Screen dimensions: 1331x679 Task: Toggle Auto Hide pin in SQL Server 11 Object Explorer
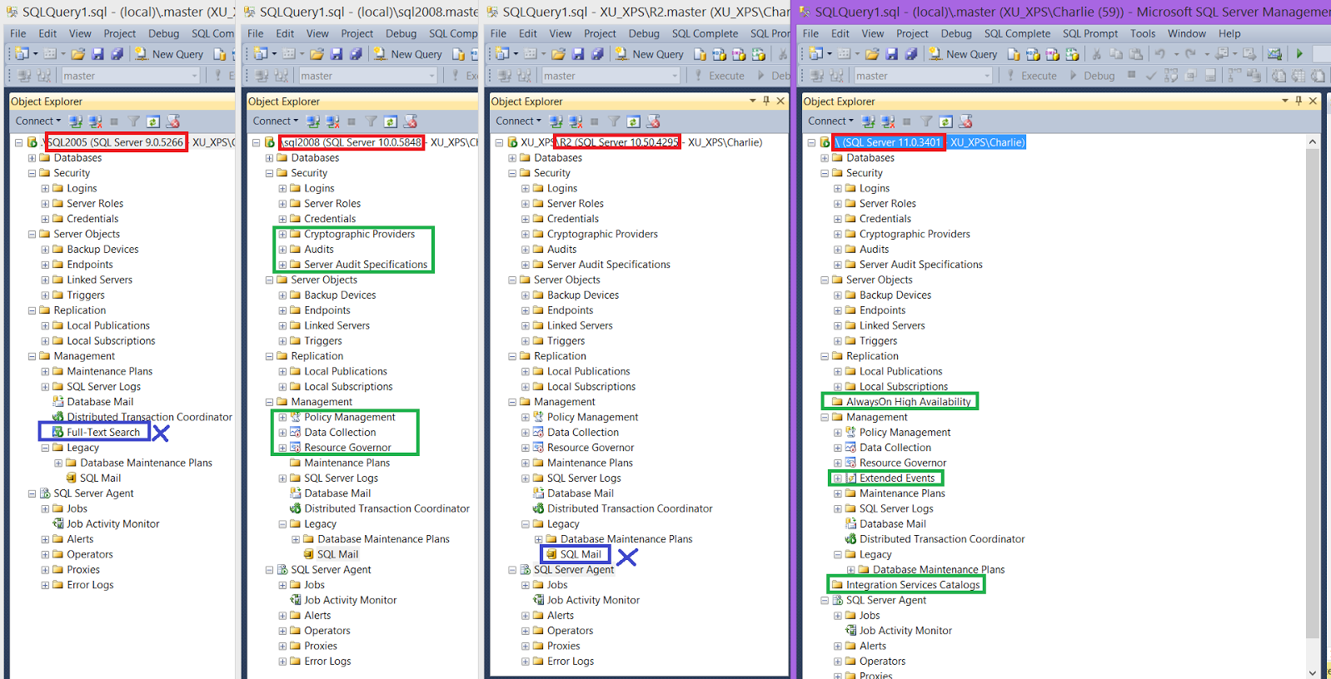click(1298, 101)
